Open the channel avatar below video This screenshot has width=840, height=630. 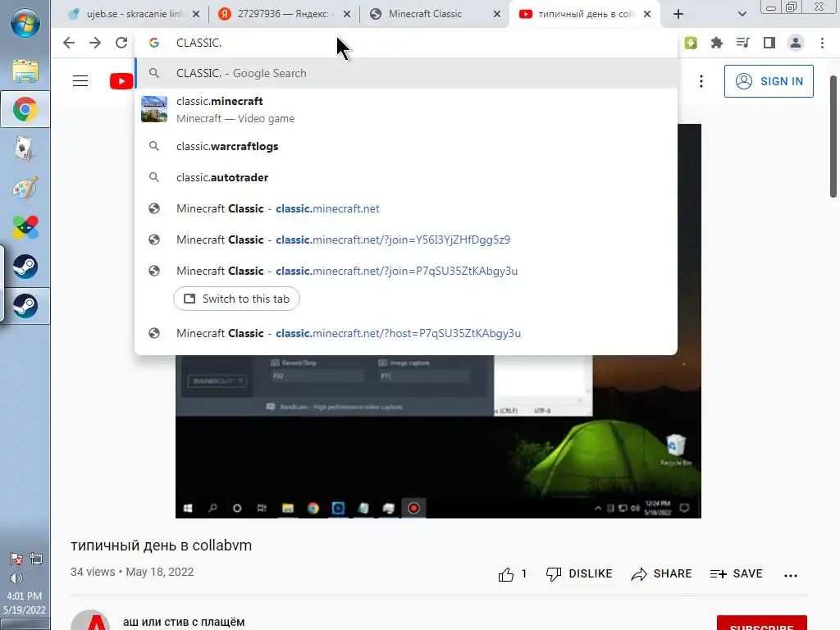90,620
